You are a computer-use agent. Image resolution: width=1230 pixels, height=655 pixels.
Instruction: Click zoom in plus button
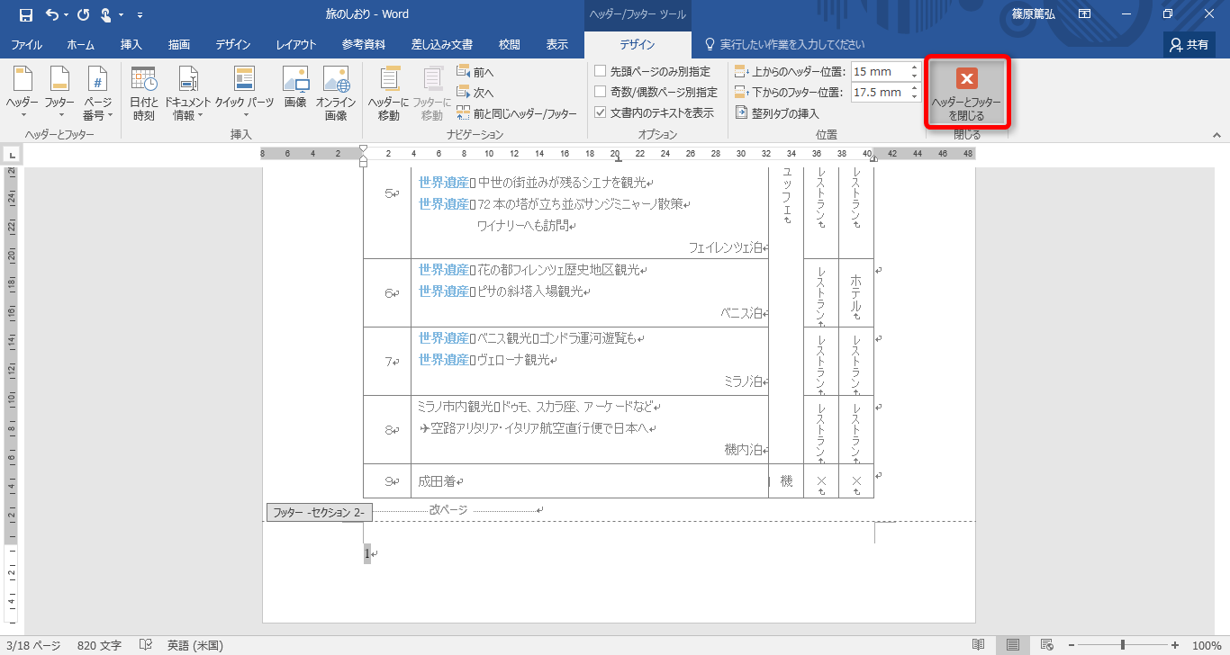click(x=1175, y=645)
